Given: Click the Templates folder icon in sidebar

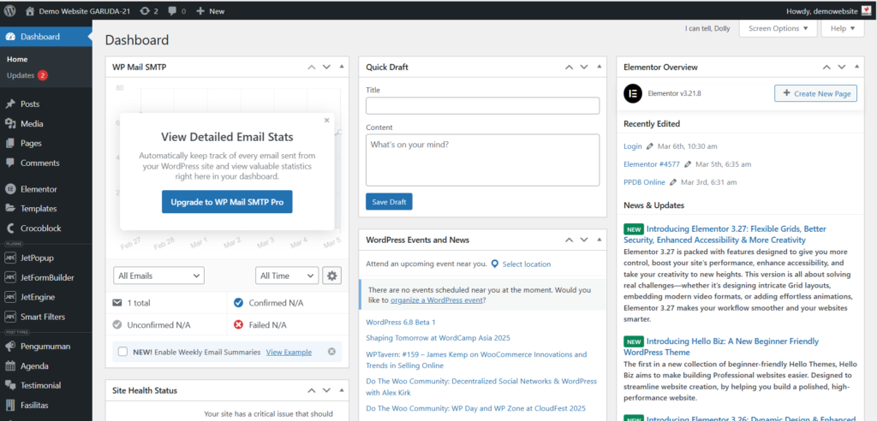Looking at the screenshot, I should click(x=10, y=209).
